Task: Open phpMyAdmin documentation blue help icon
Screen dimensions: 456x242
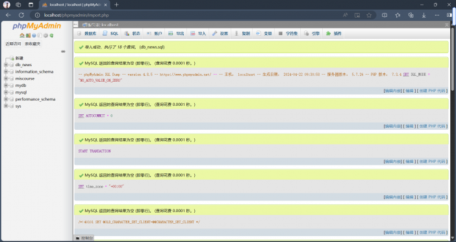Action: (34, 36)
